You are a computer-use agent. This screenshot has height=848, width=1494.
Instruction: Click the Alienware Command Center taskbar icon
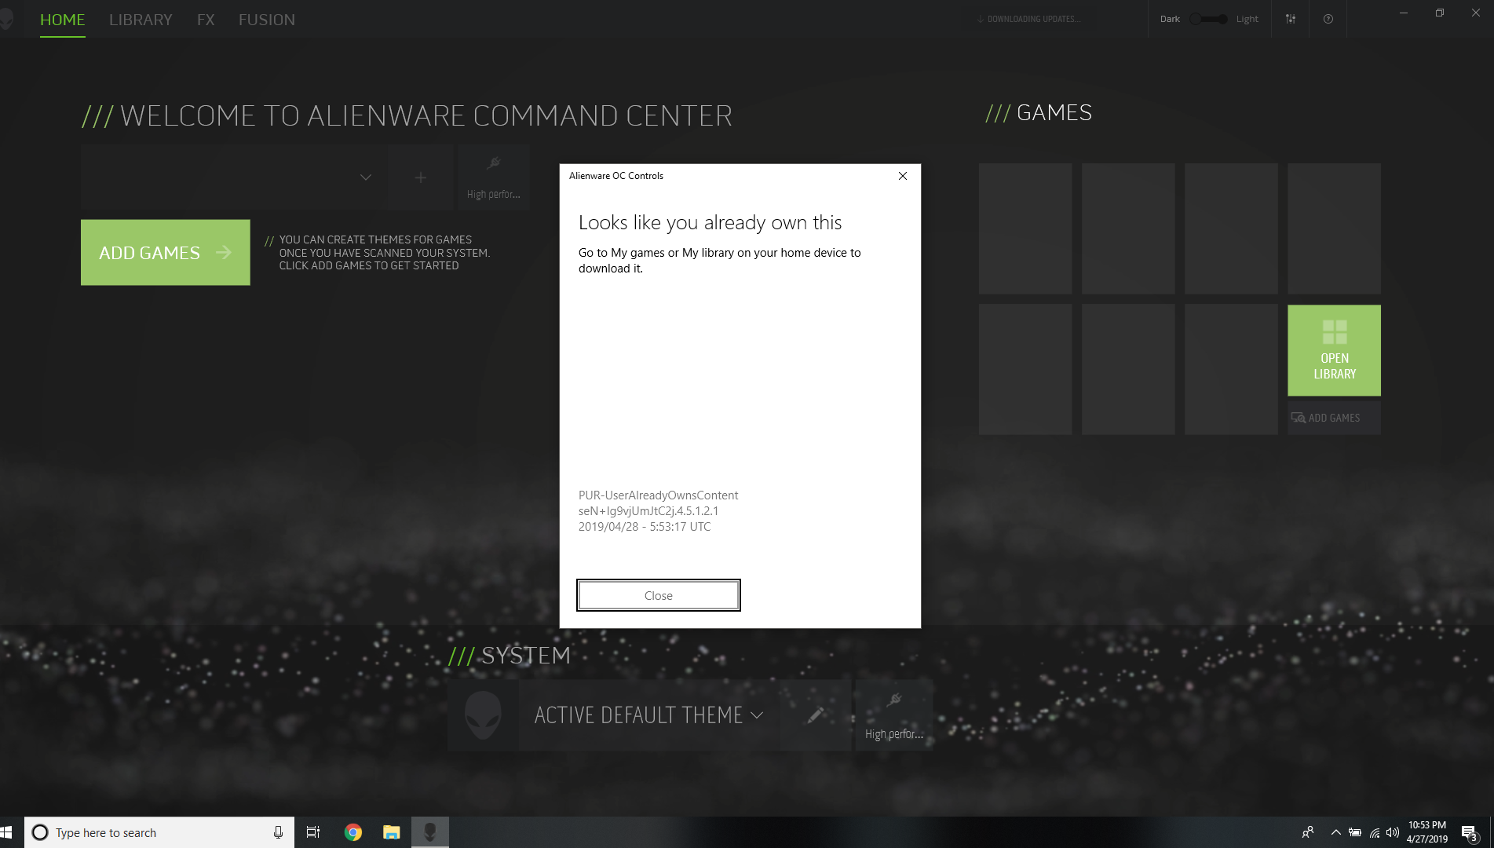coord(430,832)
